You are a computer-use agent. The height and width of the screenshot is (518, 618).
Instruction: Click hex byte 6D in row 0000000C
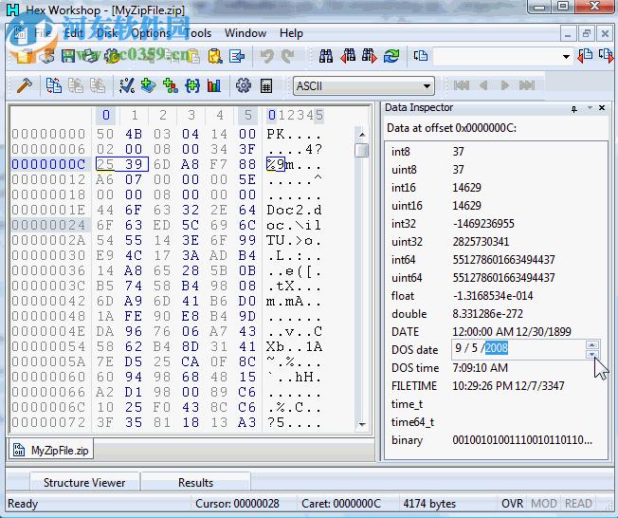162,164
